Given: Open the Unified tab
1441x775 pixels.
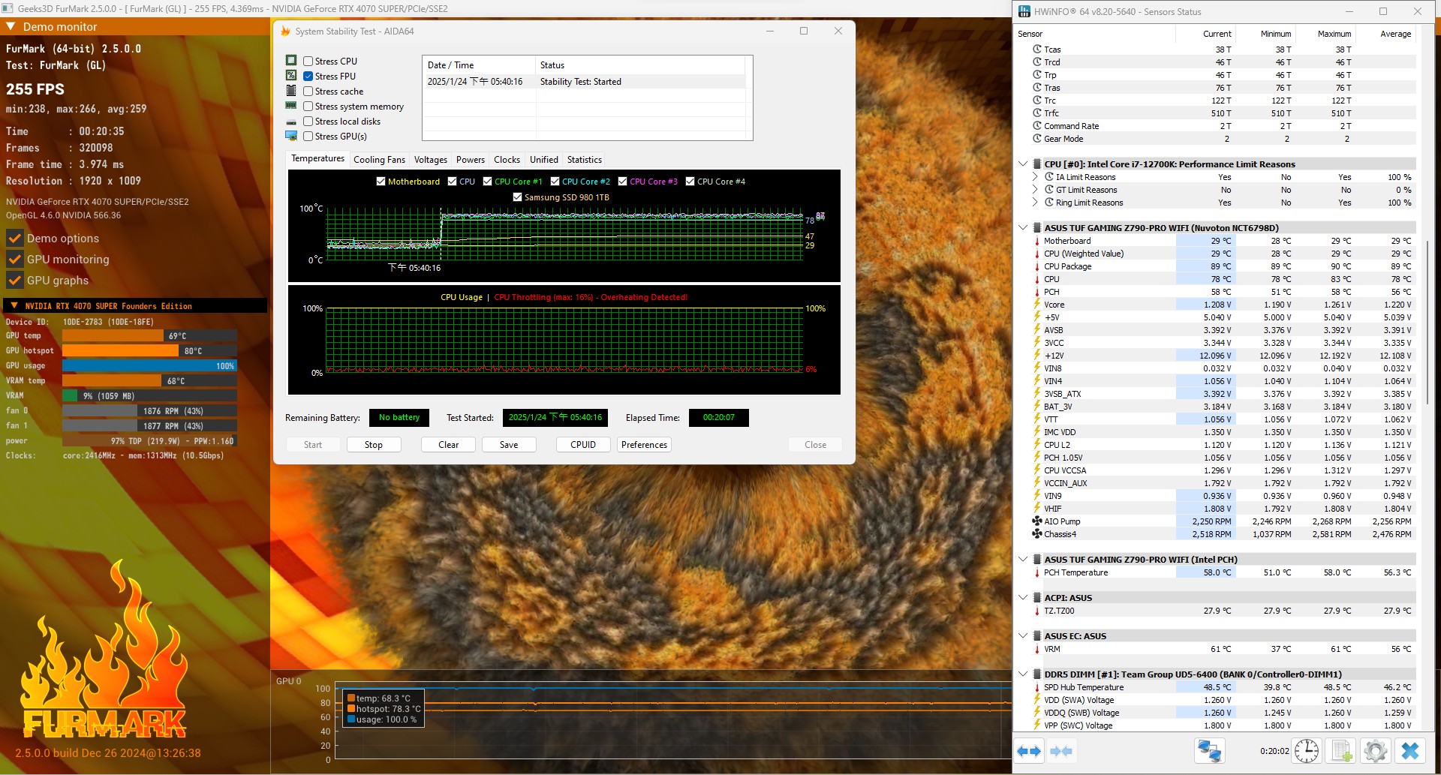Looking at the screenshot, I should [544, 160].
